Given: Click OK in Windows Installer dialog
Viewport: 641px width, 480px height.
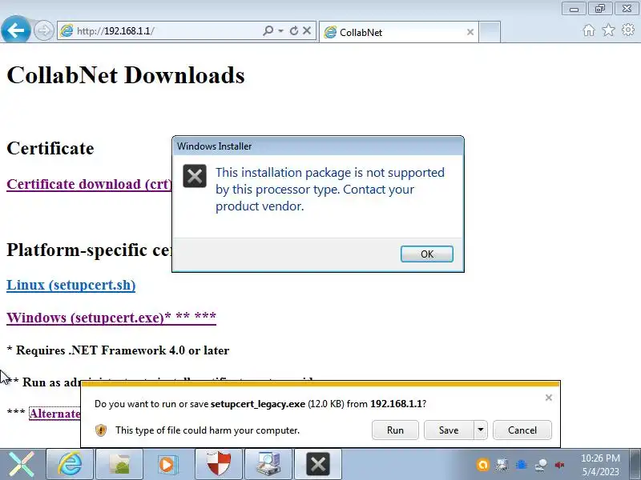Looking at the screenshot, I should (x=427, y=254).
